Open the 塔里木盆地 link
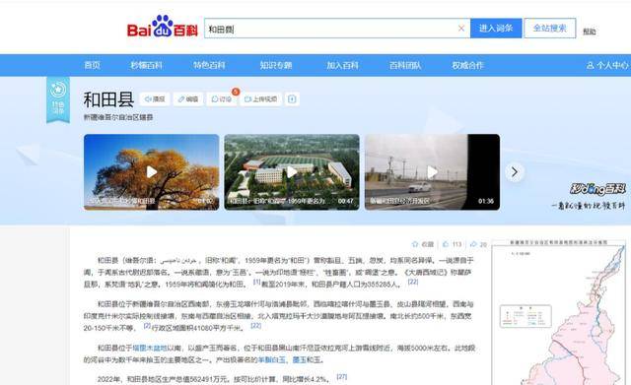Viewport: 631px width, 385px height. point(150,348)
